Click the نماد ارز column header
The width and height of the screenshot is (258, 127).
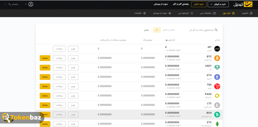click(217, 40)
